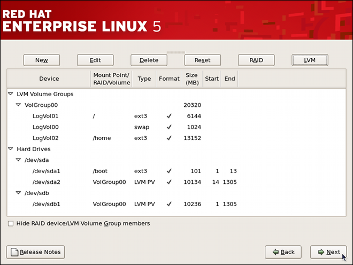Select the /dev/sda2 partition row
The width and height of the screenshot is (353, 265).
coord(176,182)
